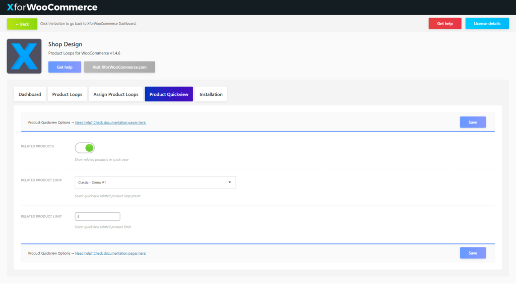Screen dimensions: 516x301
Task: Click 'Select quickview related product limit' hint
Action: (x=103, y=227)
